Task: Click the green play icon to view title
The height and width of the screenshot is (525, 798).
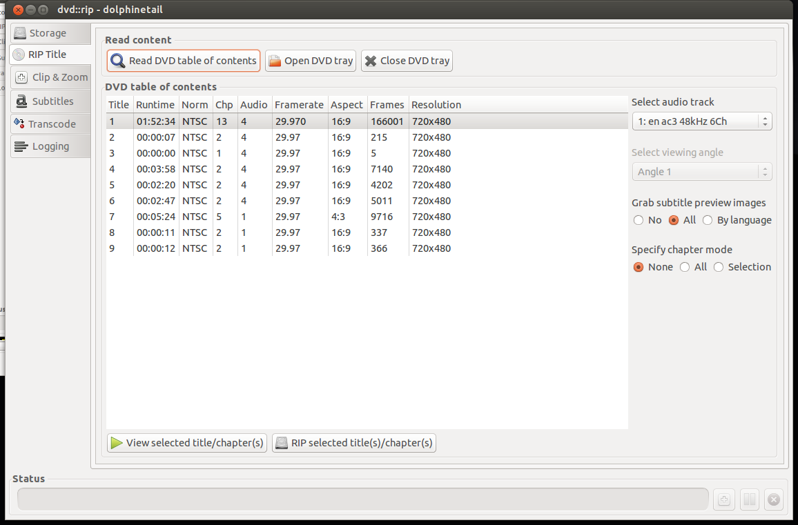Action: tap(117, 443)
